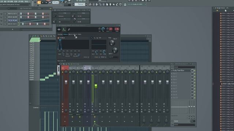Viewport: 234px width, 131px height.
Task: Turn the Fruity Free Filter slot mix knob
Action: pos(192,71)
